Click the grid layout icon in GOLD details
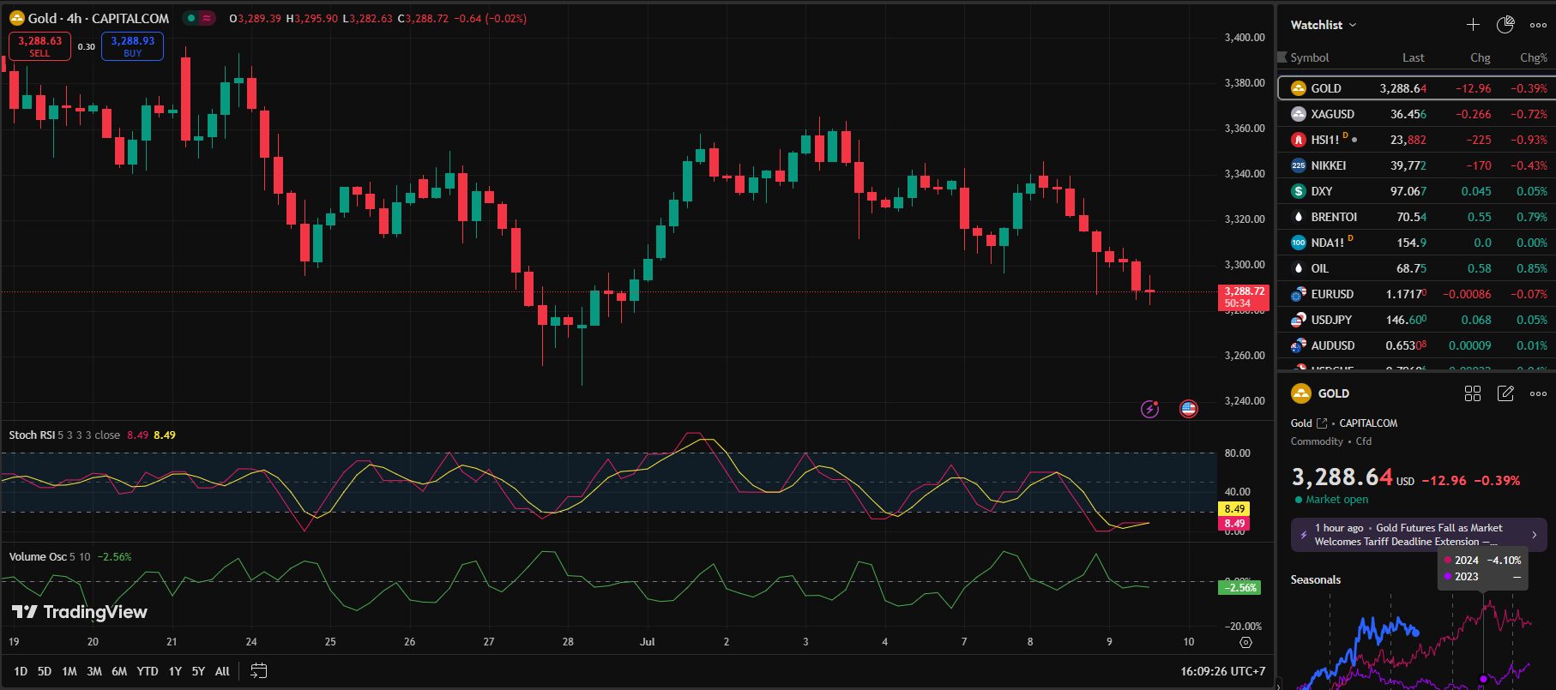Viewport: 1556px width, 690px height. tap(1473, 393)
